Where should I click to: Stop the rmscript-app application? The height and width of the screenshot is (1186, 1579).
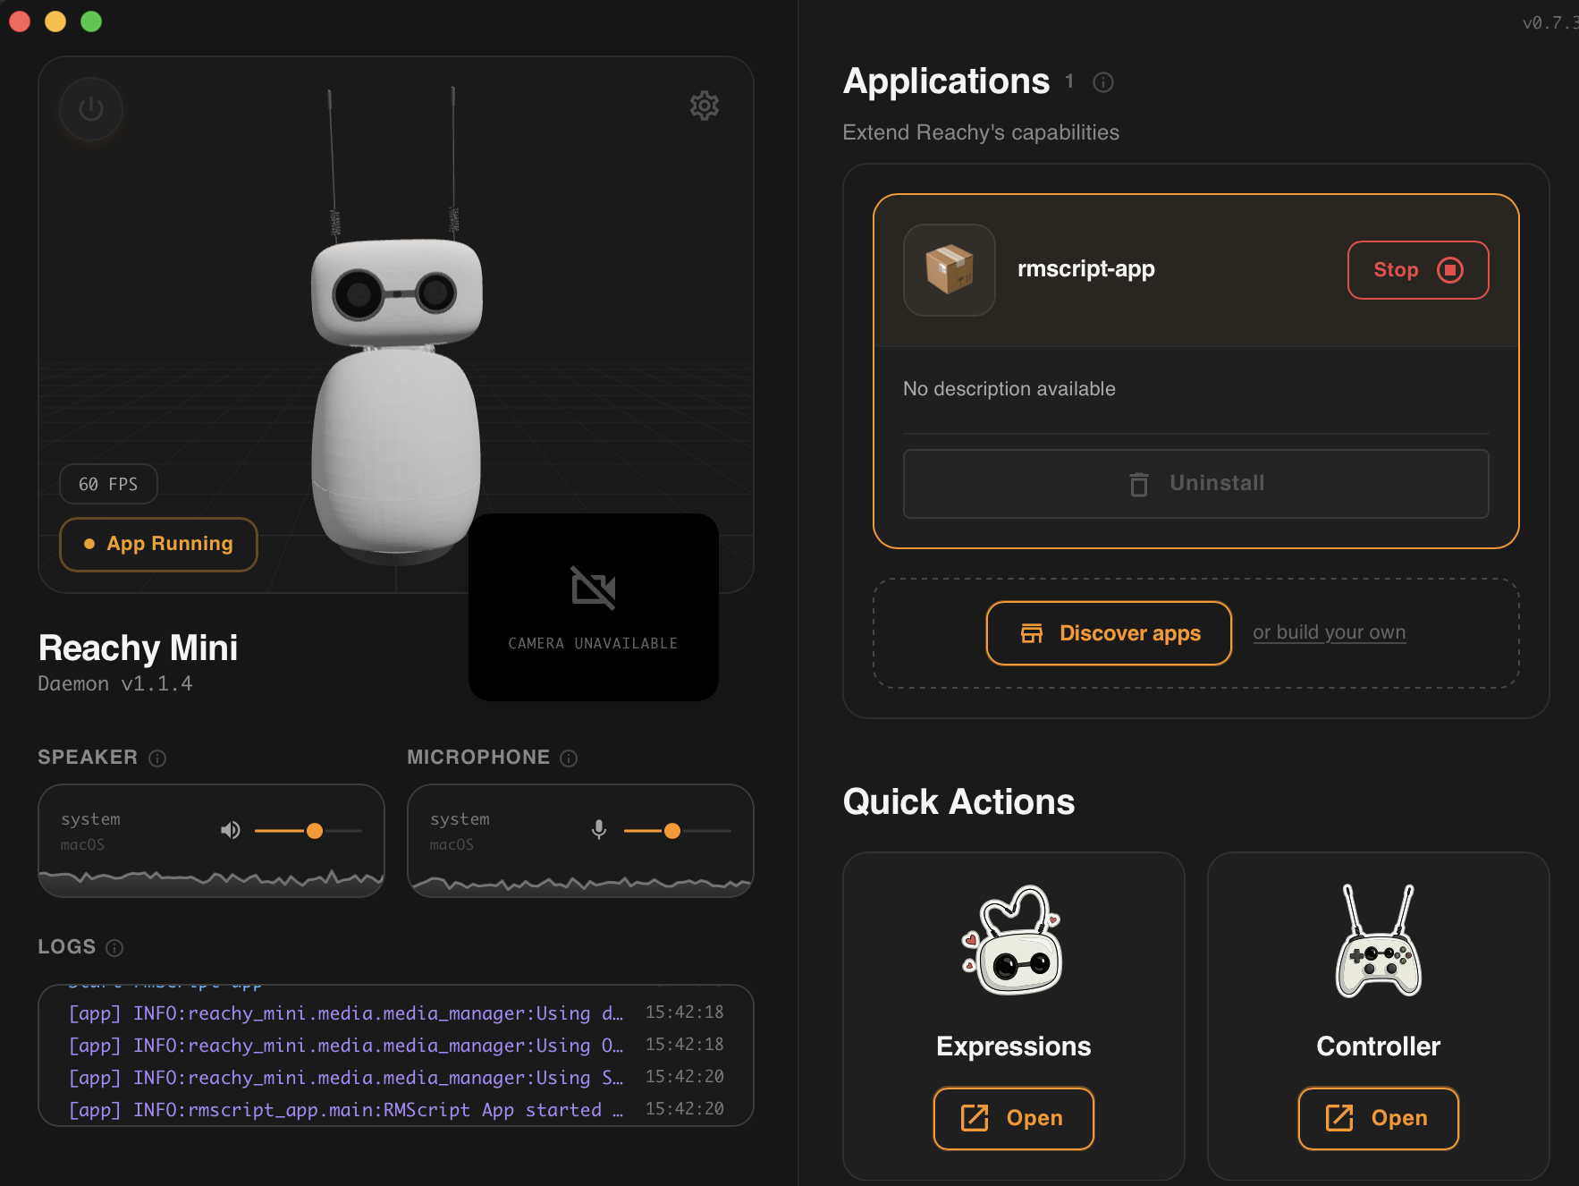pyautogui.click(x=1417, y=270)
